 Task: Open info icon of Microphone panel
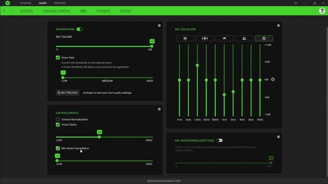159,26
